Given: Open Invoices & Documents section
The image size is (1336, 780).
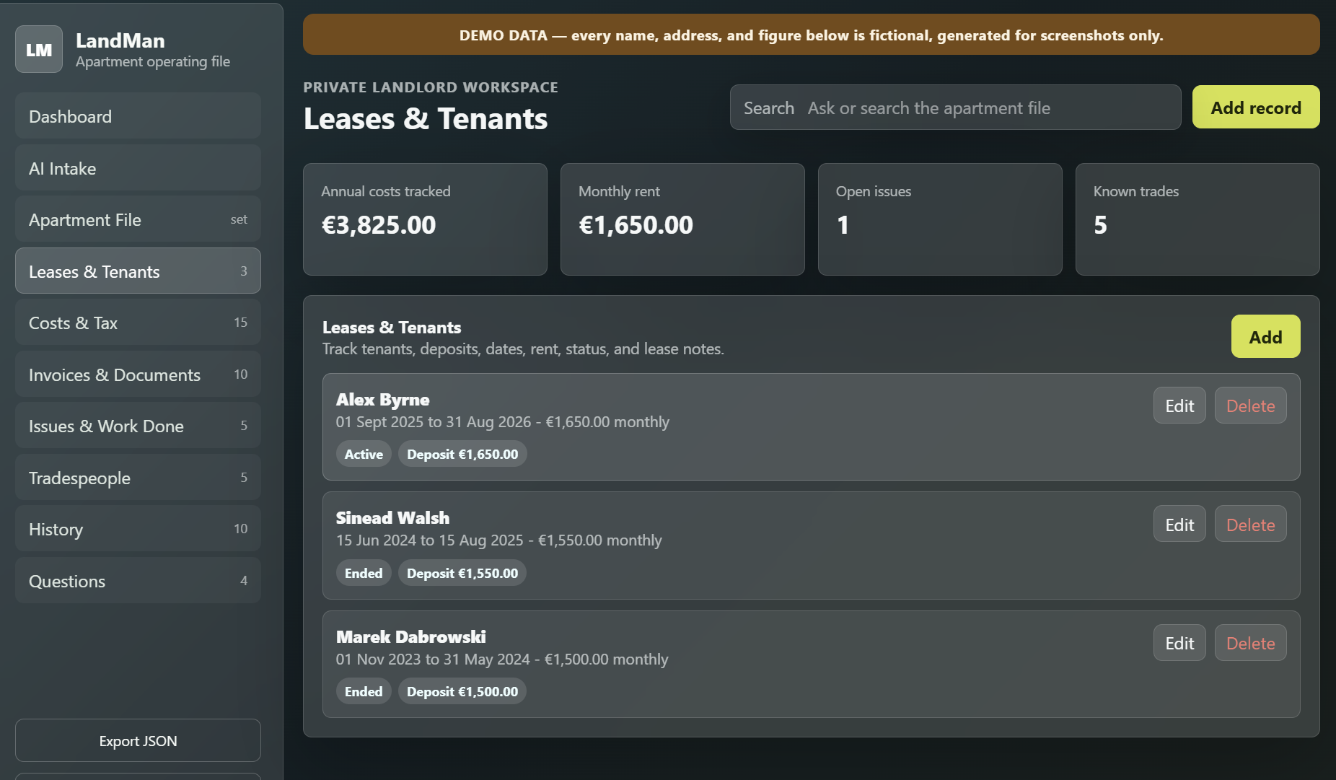Looking at the screenshot, I should pos(138,374).
